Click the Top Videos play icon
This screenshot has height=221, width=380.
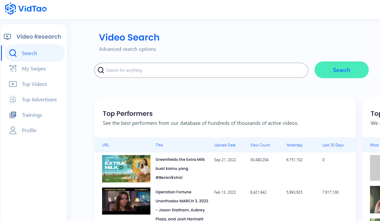click(x=13, y=84)
